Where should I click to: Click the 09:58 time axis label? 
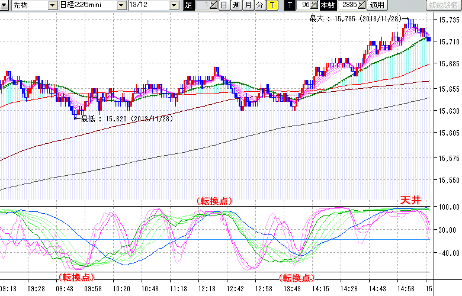(93, 289)
